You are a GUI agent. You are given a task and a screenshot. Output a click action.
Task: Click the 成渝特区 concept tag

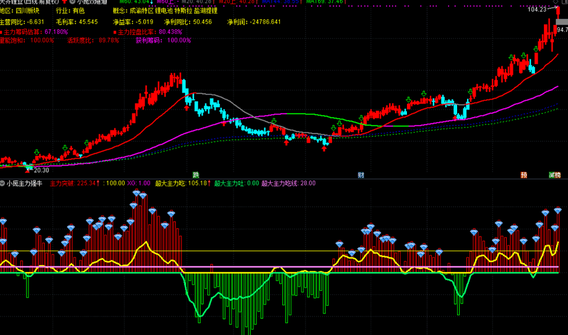click(x=142, y=11)
